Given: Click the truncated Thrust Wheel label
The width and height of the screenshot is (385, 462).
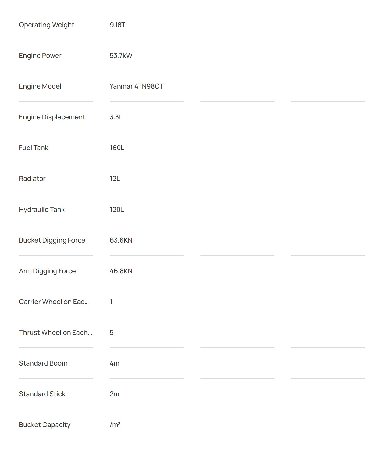Looking at the screenshot, I should 56,333.
